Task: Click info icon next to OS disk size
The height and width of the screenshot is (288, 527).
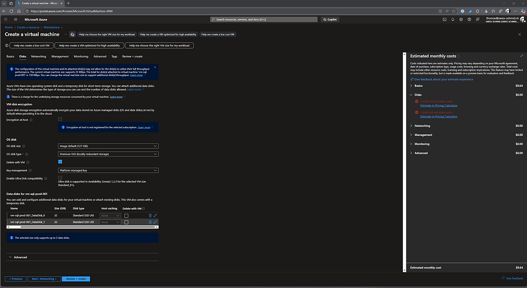Action: (24, 146)
